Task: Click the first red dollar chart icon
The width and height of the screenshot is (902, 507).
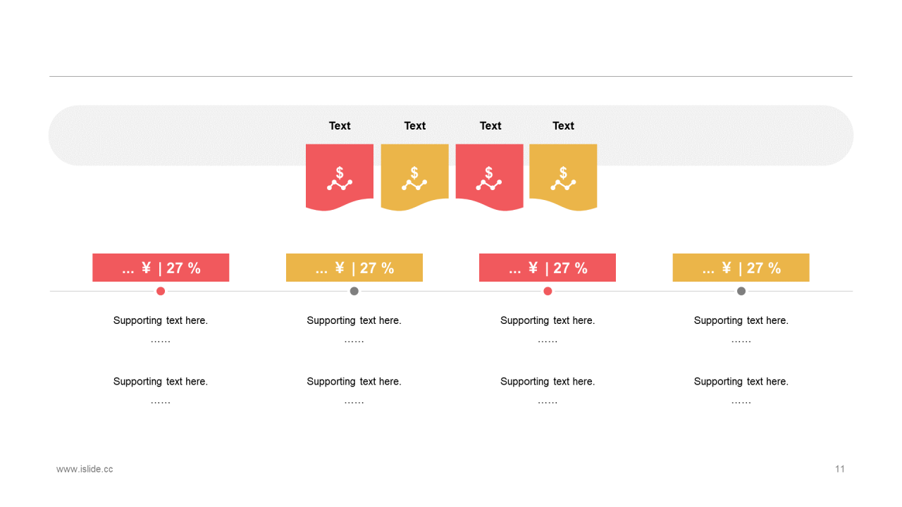Action: (x=340, y=178)
